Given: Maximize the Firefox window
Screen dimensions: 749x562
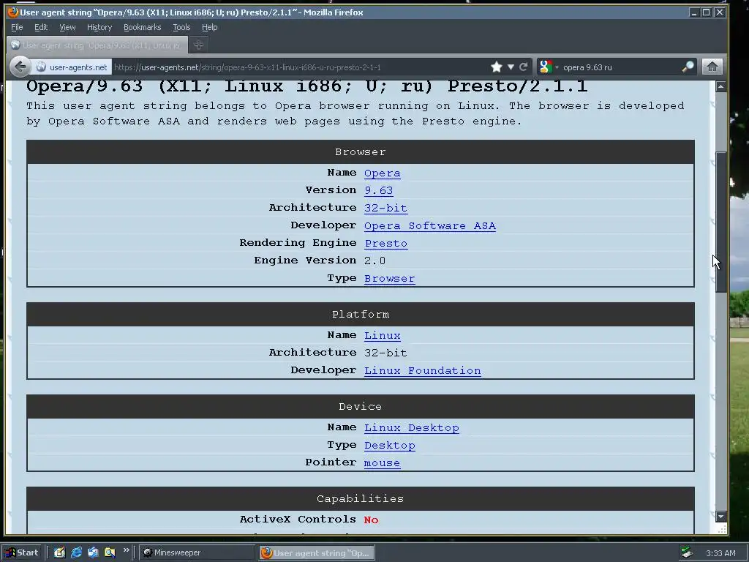Looking at the screenshot, I should [x=706, y=12].
